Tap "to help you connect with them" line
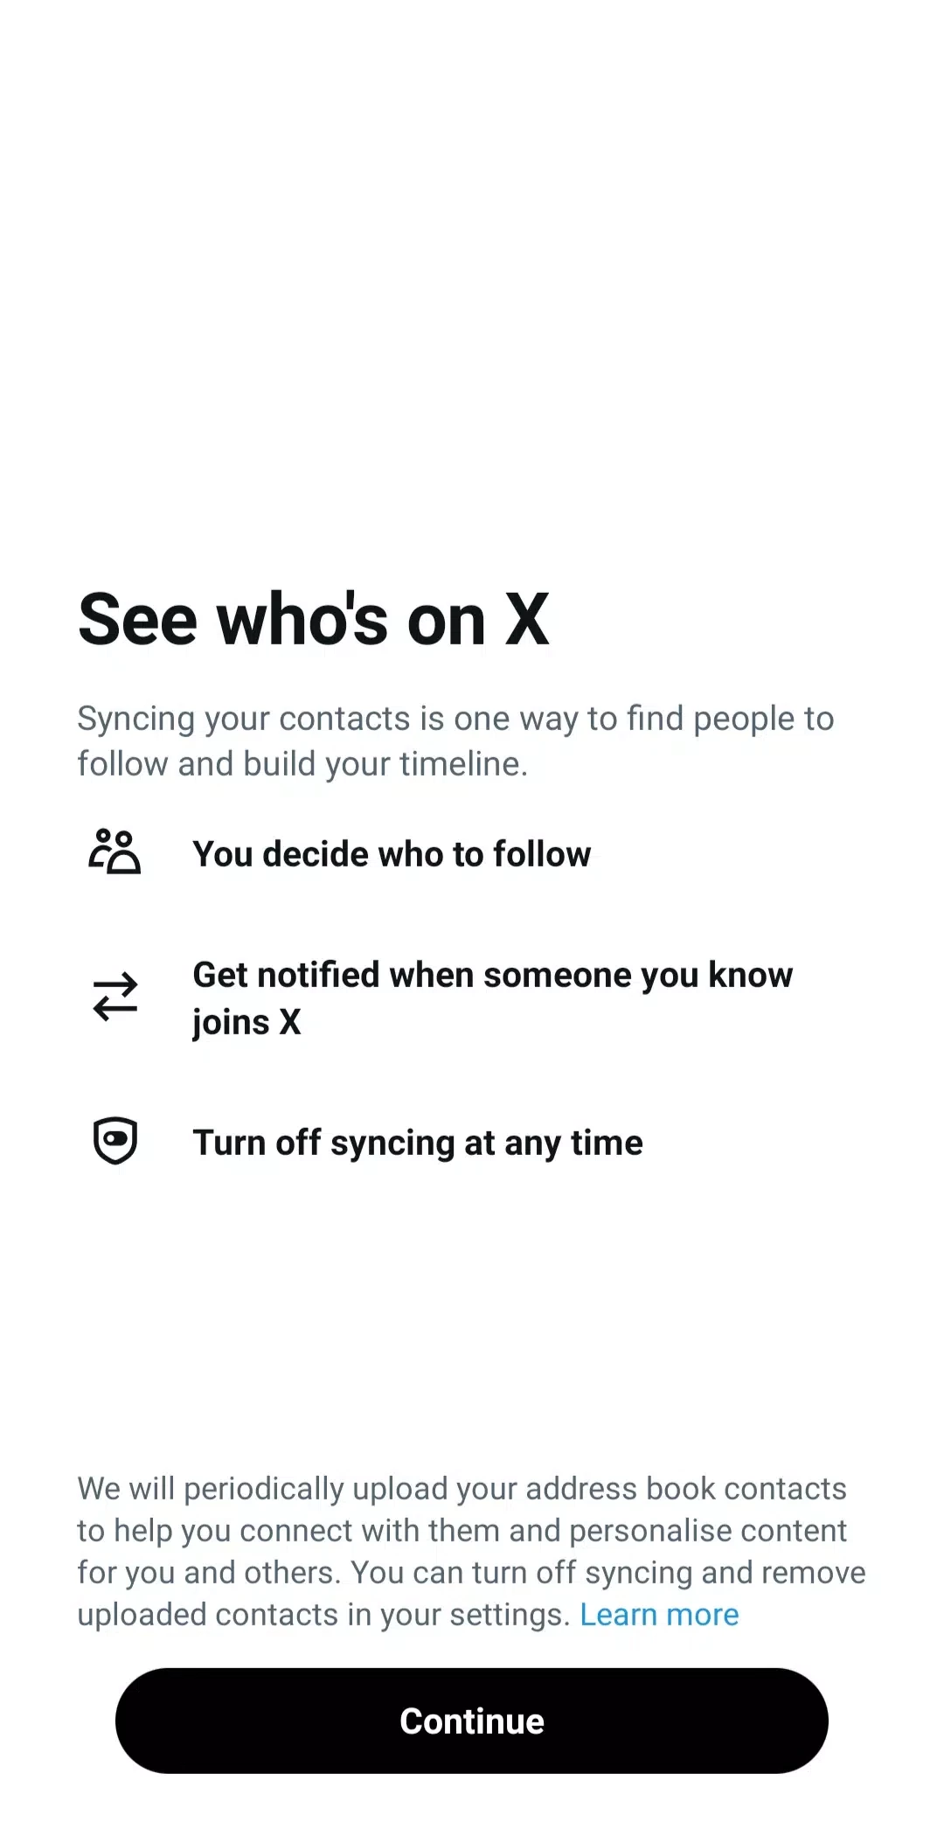Viewport: 944px width, 1822px height. click(x=462, y=1531)
